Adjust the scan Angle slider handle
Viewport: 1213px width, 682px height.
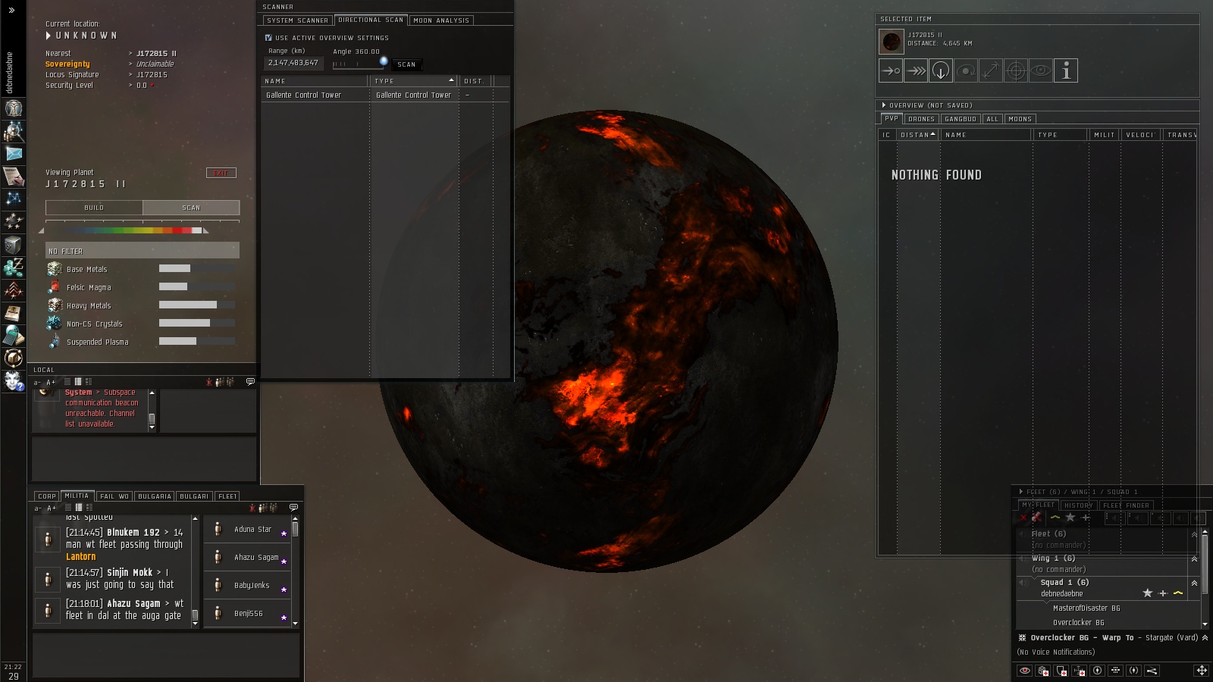[x=384, y=61]
